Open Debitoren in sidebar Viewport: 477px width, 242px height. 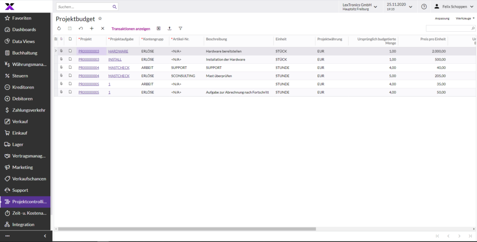(25, 98)
